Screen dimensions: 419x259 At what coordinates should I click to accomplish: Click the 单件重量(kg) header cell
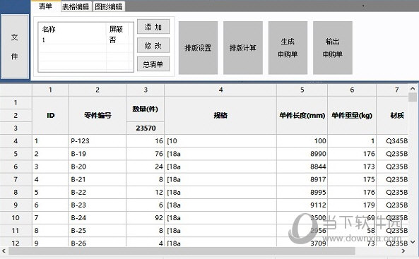point(352,115)
